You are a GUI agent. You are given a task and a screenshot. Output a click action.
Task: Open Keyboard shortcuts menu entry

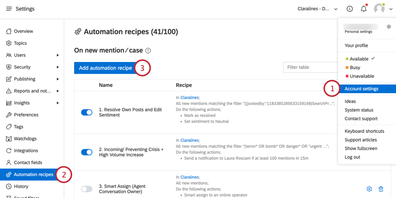364,131
